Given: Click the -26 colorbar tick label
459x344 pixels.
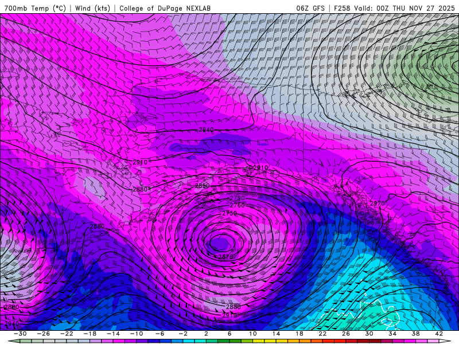Looking at the screenshot, I should point(44,334).
